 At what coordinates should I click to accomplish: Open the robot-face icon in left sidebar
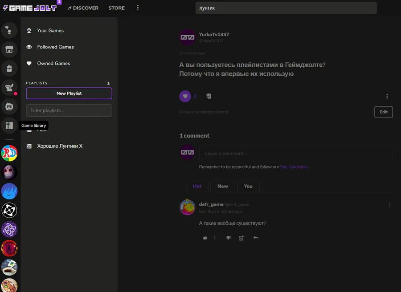pyautogui.click(x=9, y=106)
